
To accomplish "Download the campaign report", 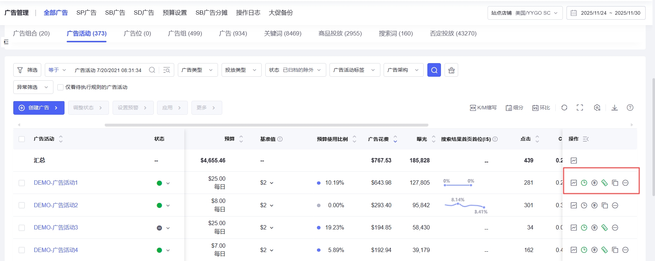I will click(614, 108).
